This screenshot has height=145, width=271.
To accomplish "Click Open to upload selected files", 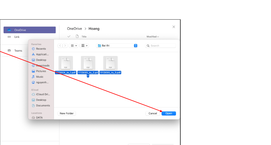I will click(169, 113).
